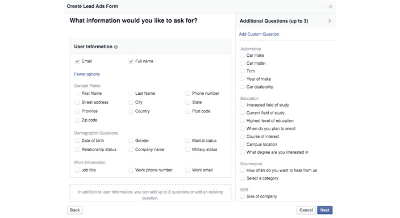Viewport: 400px width, 218px height.
Task: Enable the Date of birth checkbox
Action: click(77, 140)
